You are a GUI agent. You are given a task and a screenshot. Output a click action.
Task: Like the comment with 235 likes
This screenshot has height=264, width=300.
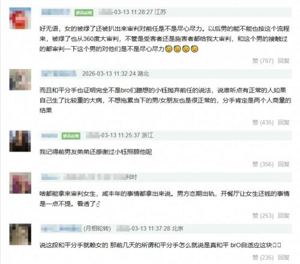tap(263, 257)
